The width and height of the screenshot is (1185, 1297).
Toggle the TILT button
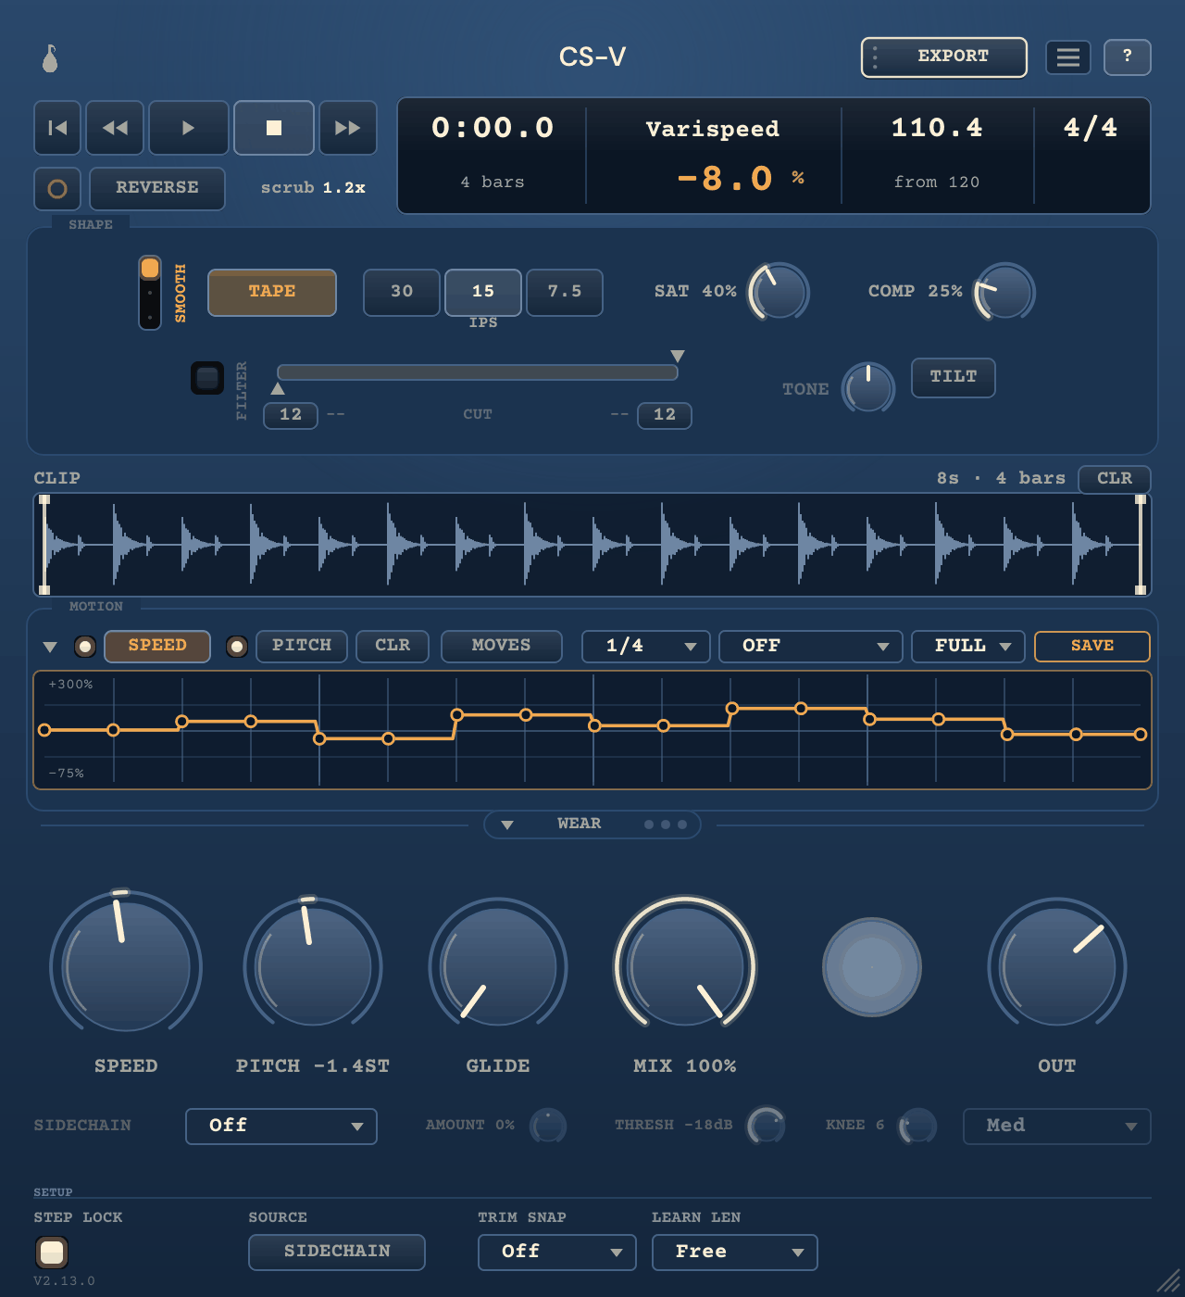954,378
